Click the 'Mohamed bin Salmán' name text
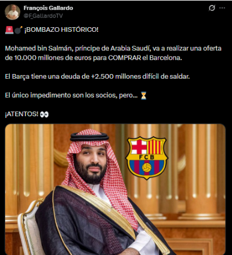This screenshot has height=255, width=232. pyautogui.click(x=39, y=49)
